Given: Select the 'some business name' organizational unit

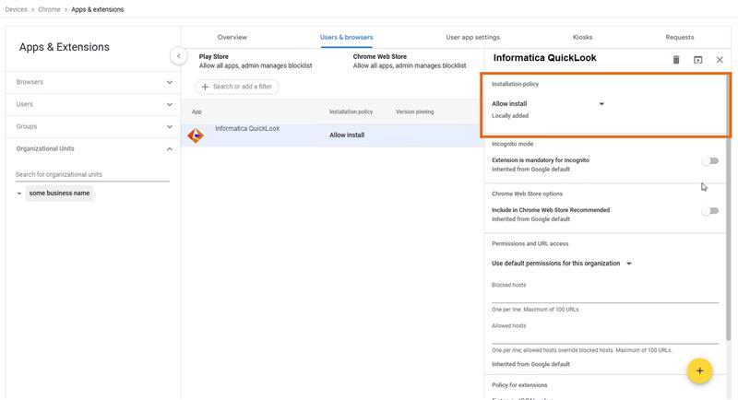Looking at the screenshot, I should 59,194.
